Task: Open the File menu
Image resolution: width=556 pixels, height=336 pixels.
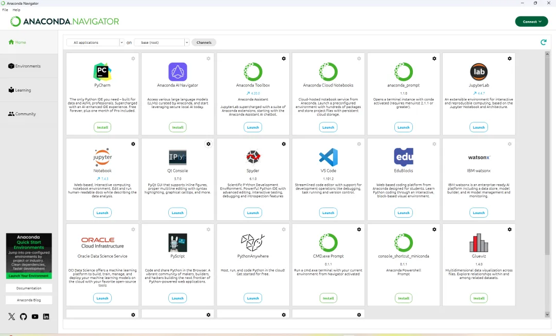Action: (x=5, y=10)
